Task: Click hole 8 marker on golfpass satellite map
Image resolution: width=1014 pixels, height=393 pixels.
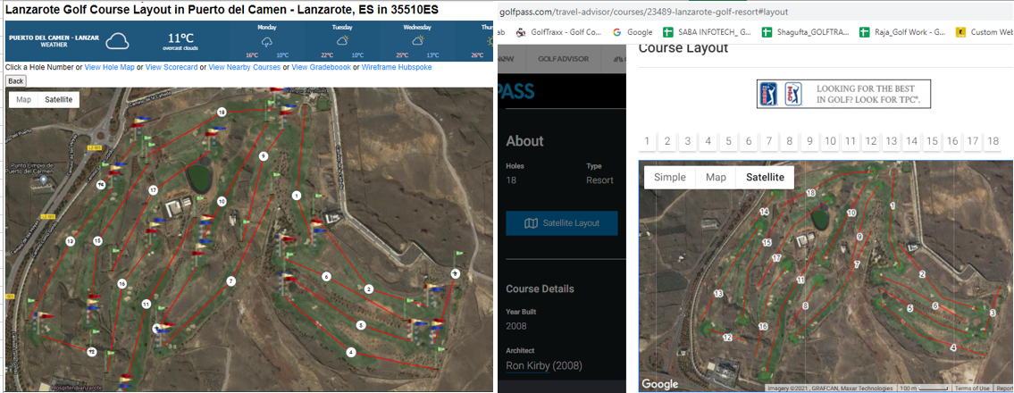Action: point(805,305)
